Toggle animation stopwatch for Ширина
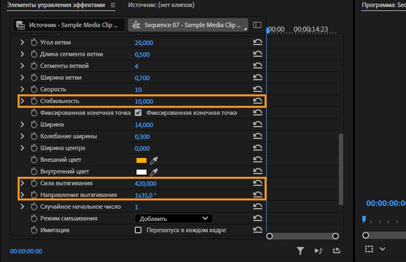 click(33, 125)
